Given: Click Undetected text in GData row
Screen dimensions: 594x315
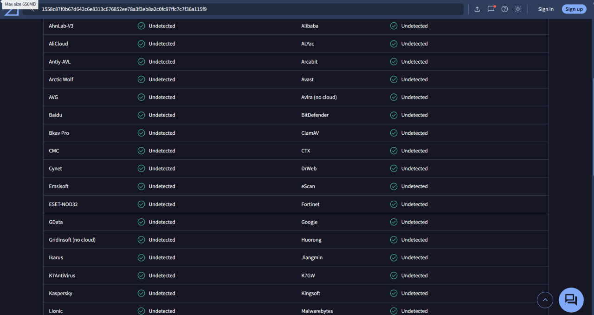Looking at the screenshot, I should [162, 222].
